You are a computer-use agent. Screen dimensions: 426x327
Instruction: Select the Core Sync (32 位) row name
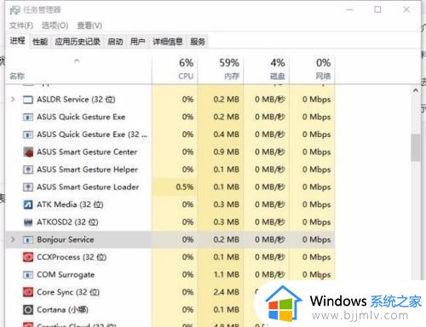(x=68, y=292)
